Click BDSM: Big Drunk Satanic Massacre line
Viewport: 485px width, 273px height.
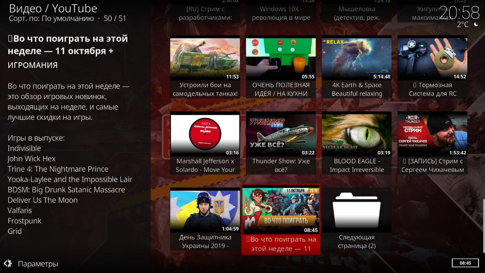66,190
